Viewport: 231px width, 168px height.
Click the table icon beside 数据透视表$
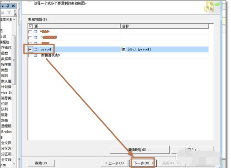click(x=35, y=56)
